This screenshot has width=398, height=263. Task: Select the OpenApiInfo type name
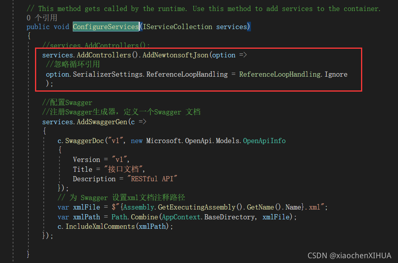[264, 140]
